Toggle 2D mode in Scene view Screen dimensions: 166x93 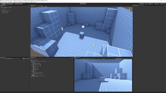40,6
